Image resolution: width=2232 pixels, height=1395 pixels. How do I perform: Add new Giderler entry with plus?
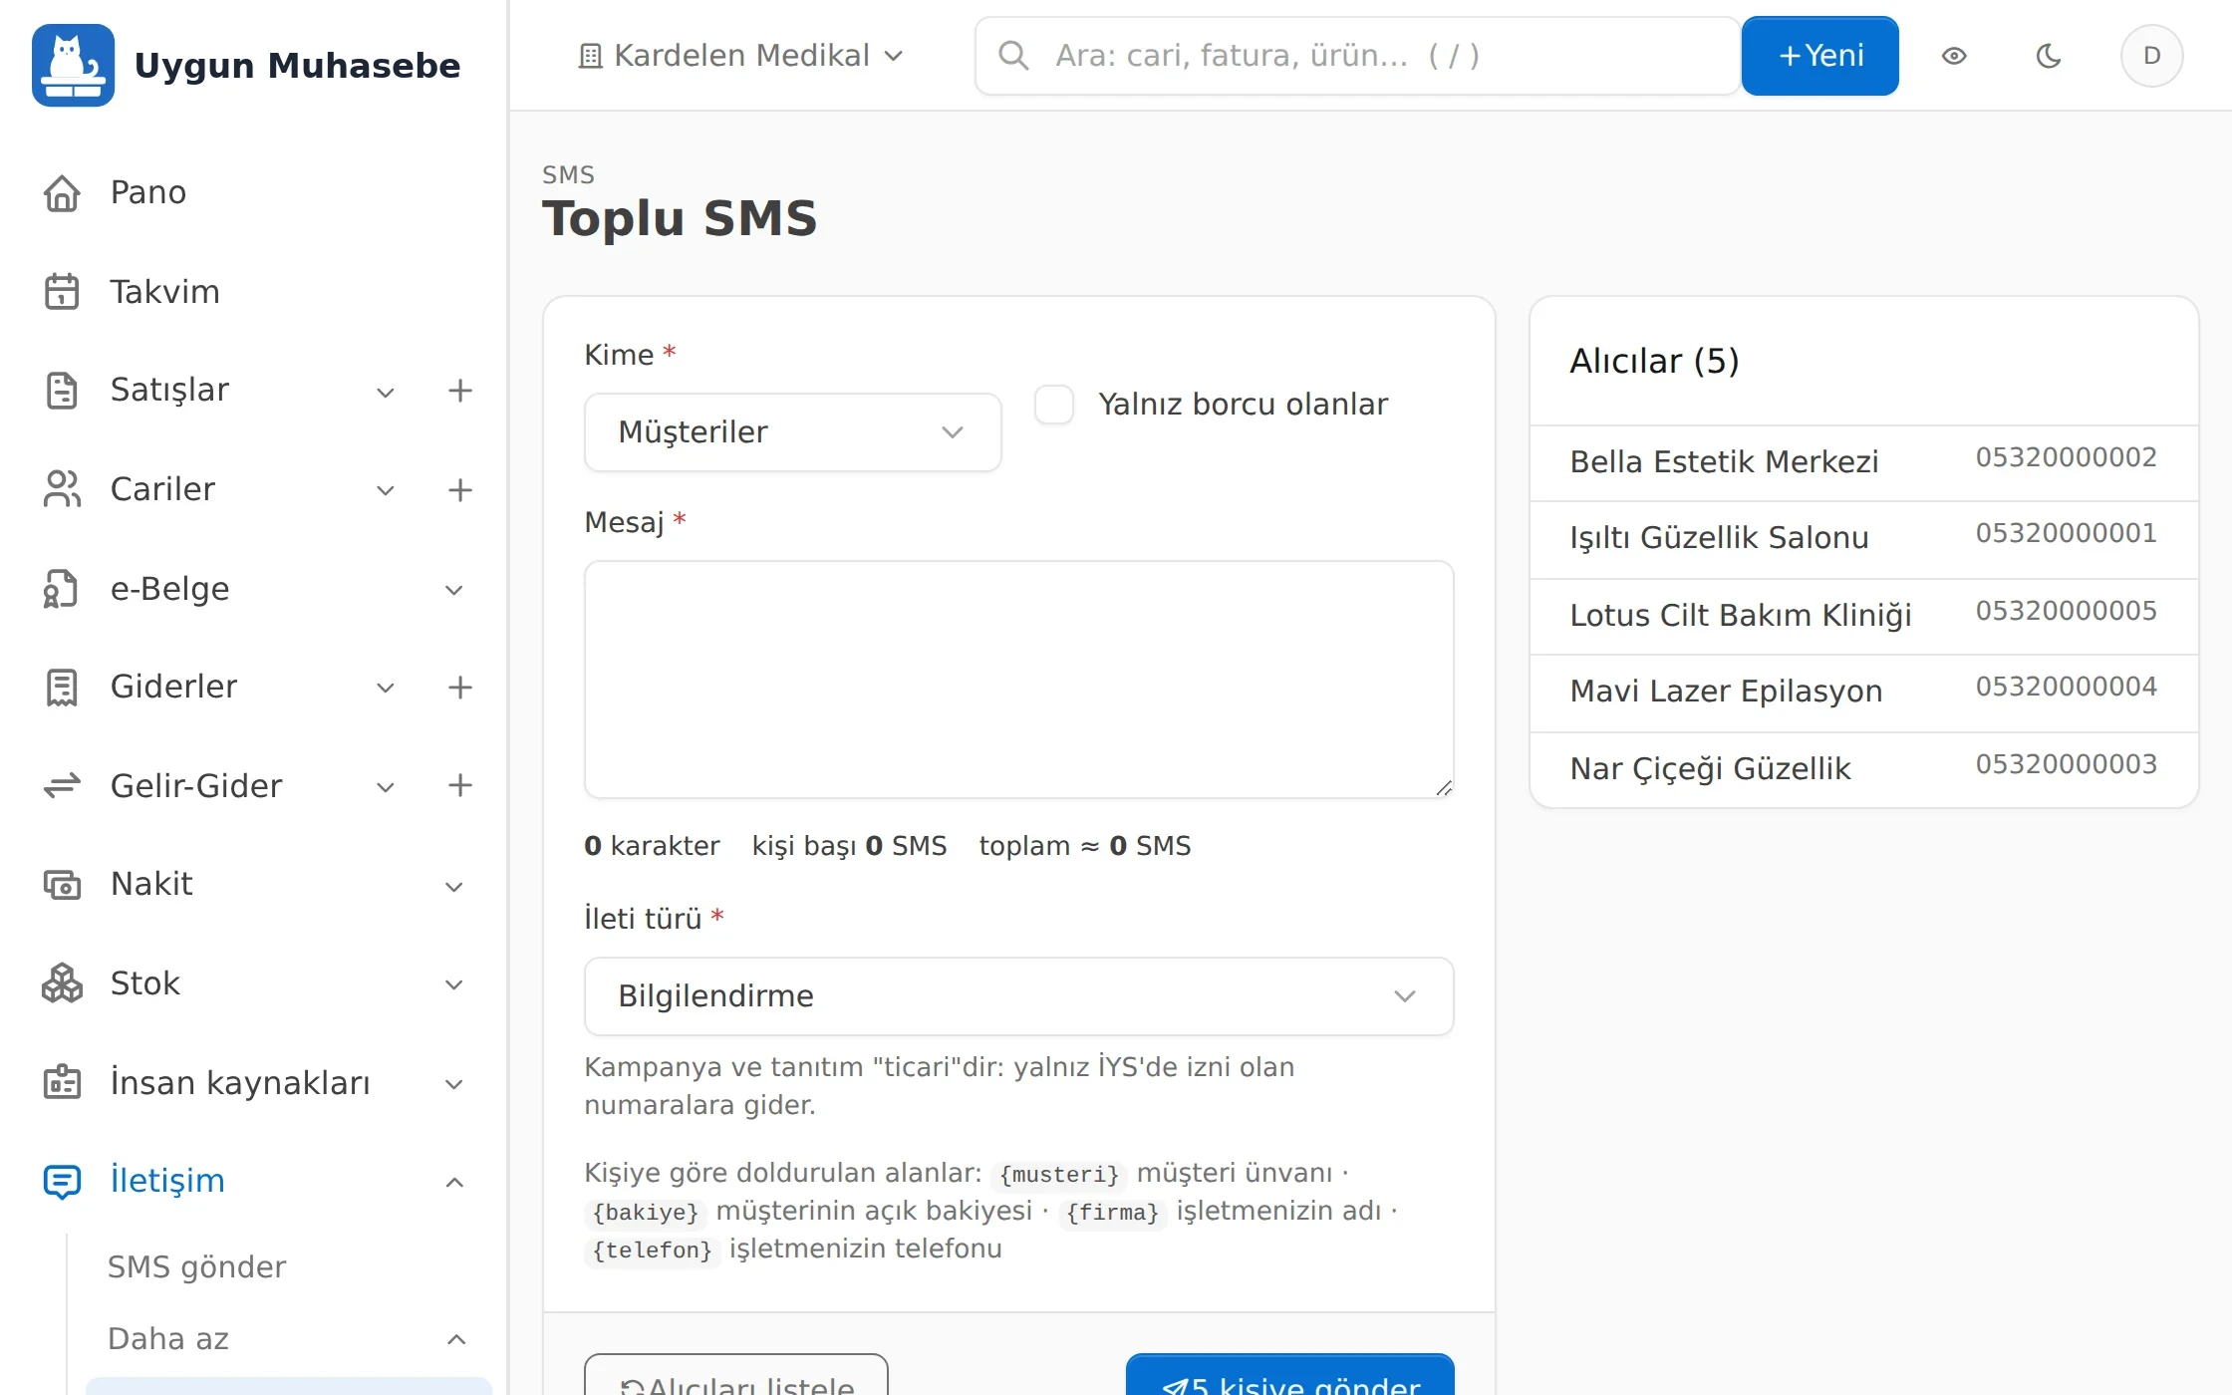[459, 687]
